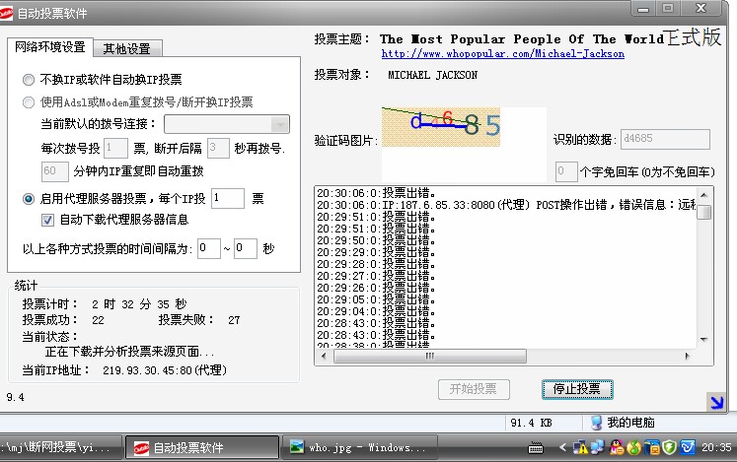This screenshot has height=462, width=737.
Task: Open the green shield security tray icon
Action: click(x=669, y=447)
